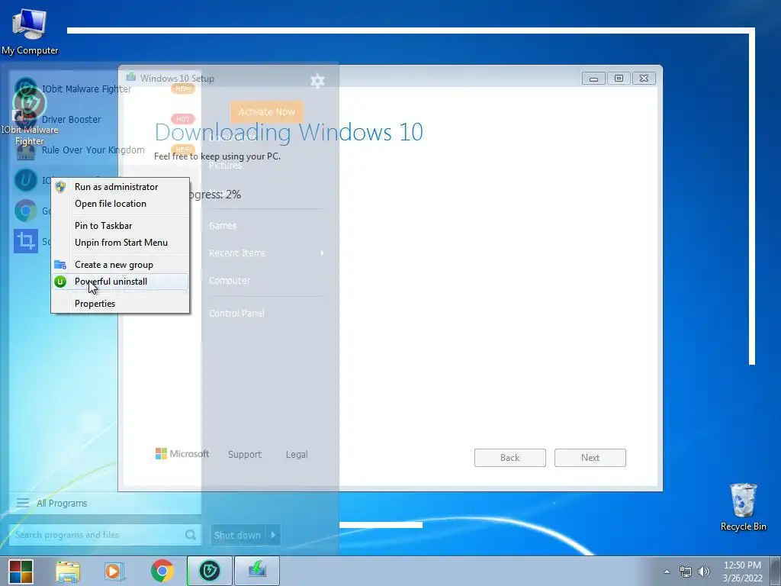Expand Recent Items submenu arrow
Image resolution: width=781 pixels, height=586 pixels.
coord(323,253)
